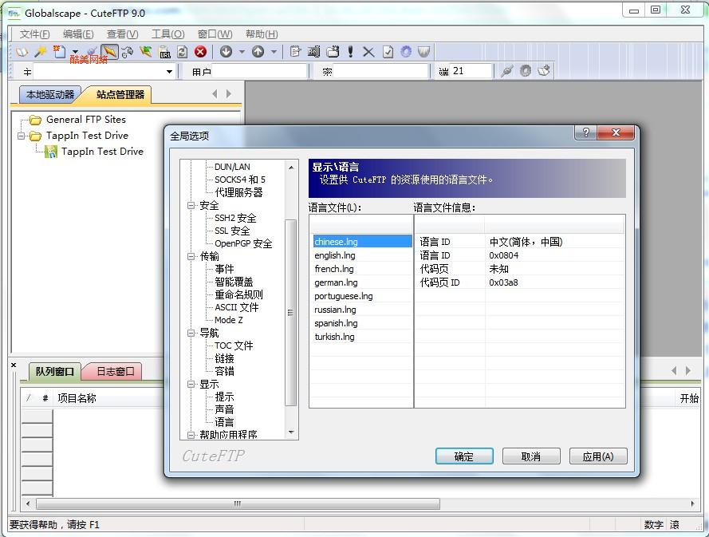This screenshot has height=537, width=709.
Task: Open the New icon dropdown arrow
Action: click(x=75, y=52)
